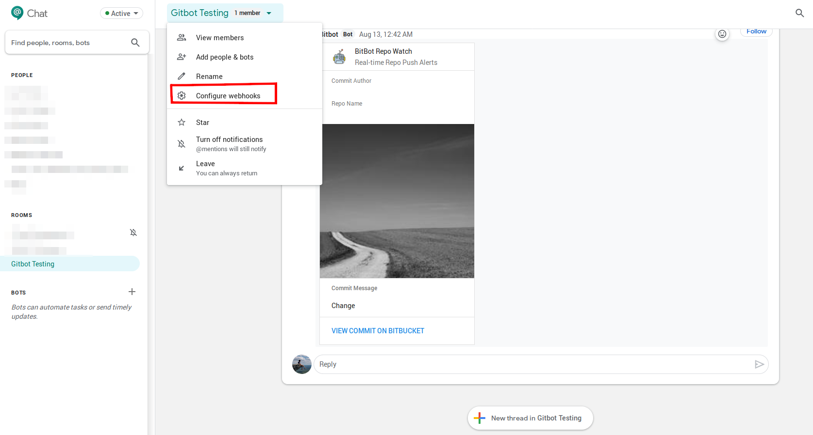Open the search icon at top right
Image resolution: width=813 pixels, height=435 pixels.
[x=799, y=13]
